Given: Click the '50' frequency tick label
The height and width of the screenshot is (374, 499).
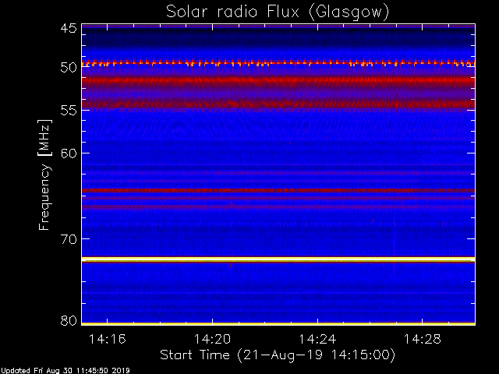Looking at the screenshot, I should click(x=69, y=67).
